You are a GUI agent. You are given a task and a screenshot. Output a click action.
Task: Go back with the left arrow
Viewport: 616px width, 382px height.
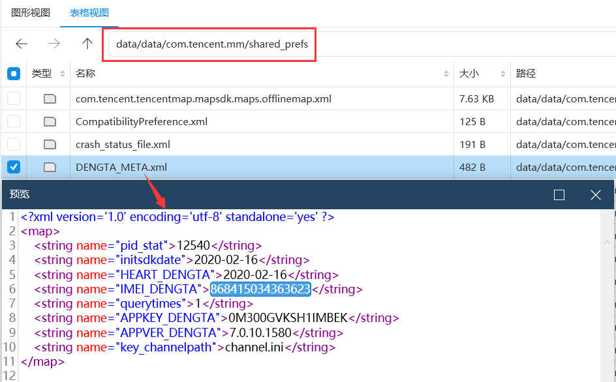tap(22, 44)
